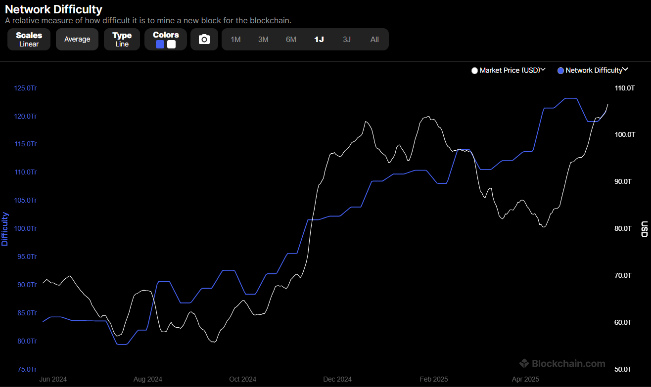Screen dimensions: 651x387
Task: Expand the Market Price (USD) chevron
Action: click(543, 70)
